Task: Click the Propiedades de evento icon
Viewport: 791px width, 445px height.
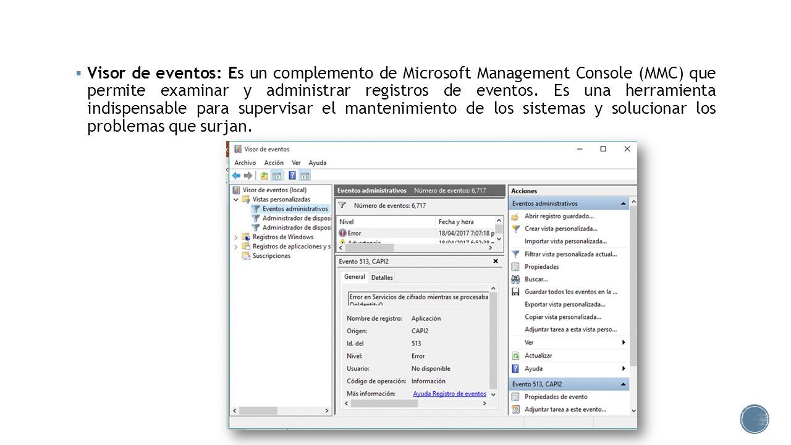Action: (515, 397)
